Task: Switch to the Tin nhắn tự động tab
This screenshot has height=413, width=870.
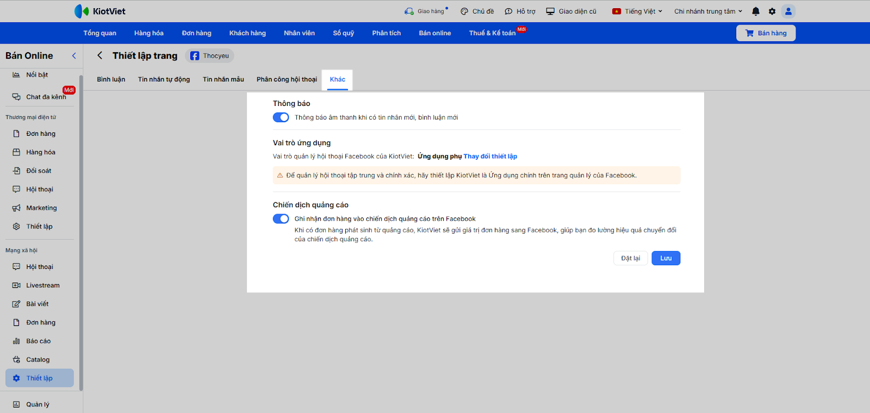Action: [164, 79]
